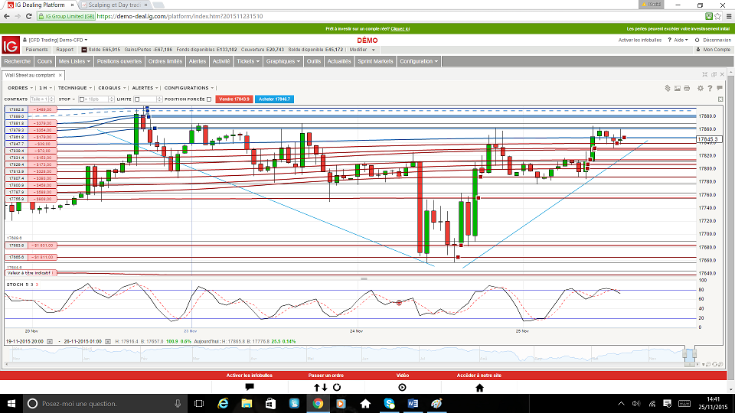Expand the Croquis drawing dropdown
The height and width of the screenshot is (413, 735).
click(x=112, y=87)
